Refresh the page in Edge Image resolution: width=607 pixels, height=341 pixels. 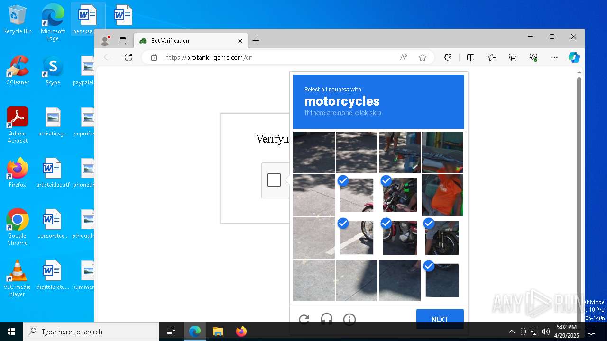coord(129,57)
